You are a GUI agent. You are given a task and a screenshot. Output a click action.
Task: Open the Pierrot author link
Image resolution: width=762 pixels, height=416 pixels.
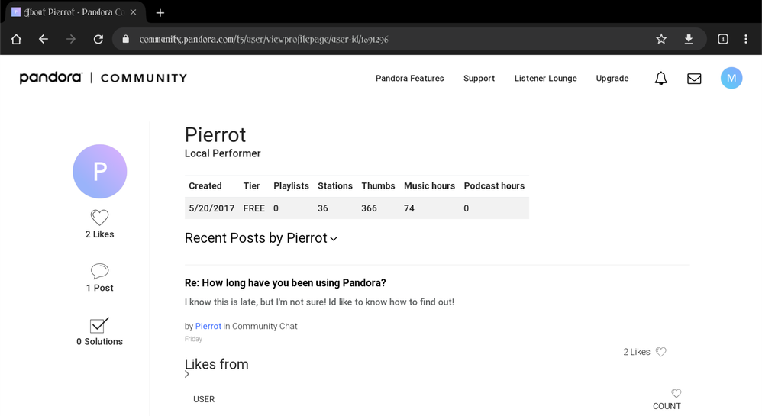(208, 326)
